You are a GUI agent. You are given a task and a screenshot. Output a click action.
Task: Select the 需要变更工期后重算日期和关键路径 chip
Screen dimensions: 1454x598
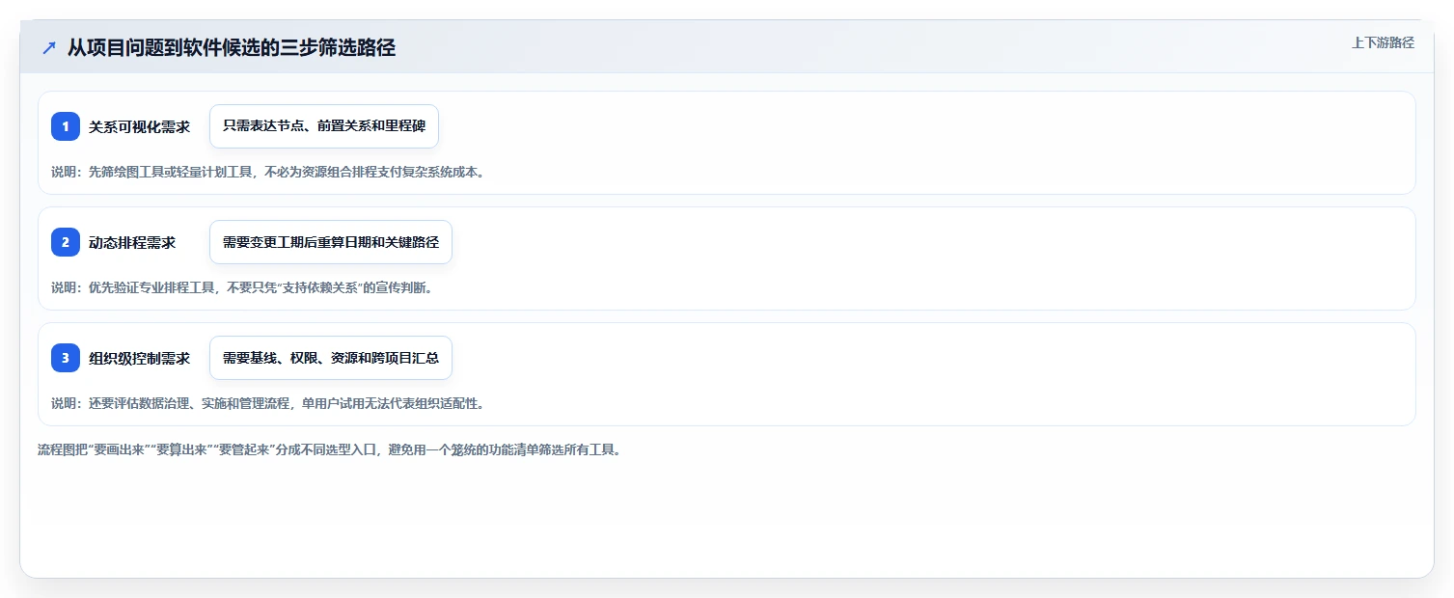click(x=331, y=242)
